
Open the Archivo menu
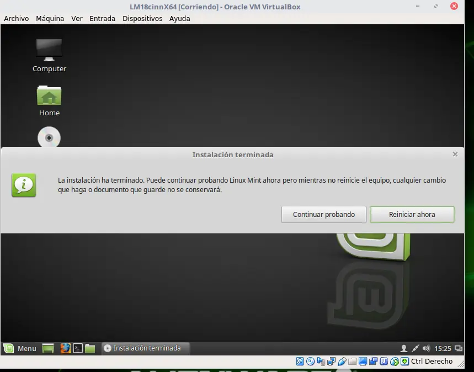[17, 18]
